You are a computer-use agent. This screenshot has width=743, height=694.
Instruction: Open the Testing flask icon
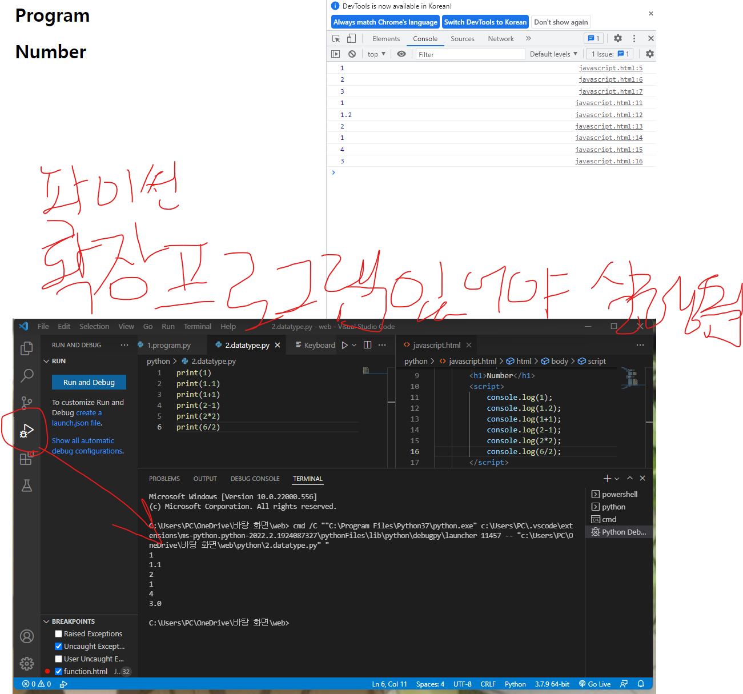[27, 486]
